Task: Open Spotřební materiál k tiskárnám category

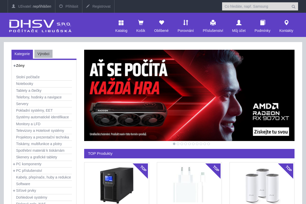Action: click(x=40, y=150)
